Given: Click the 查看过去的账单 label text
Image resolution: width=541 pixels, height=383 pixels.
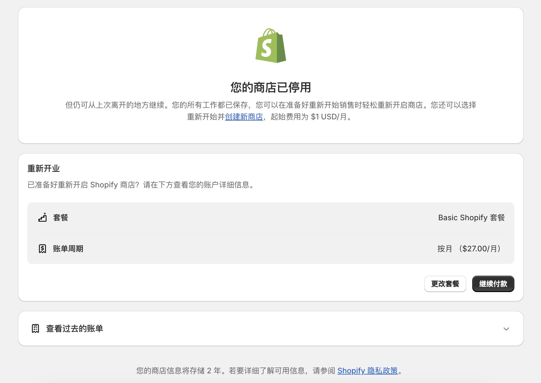Looking at the screenshot, I should coord(75,328).
